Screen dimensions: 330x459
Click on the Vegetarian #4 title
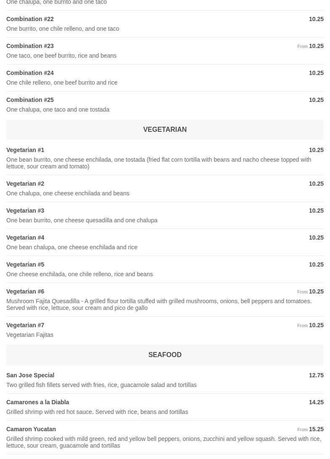click(x=25, y=238)
